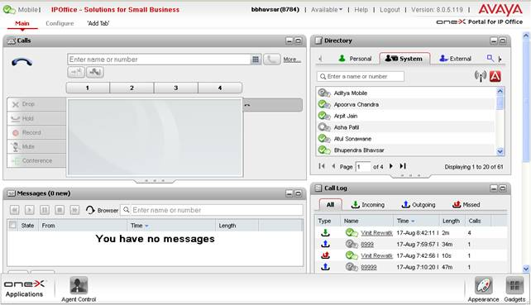
Task: Click the Logout link
Action: point(390,10)
